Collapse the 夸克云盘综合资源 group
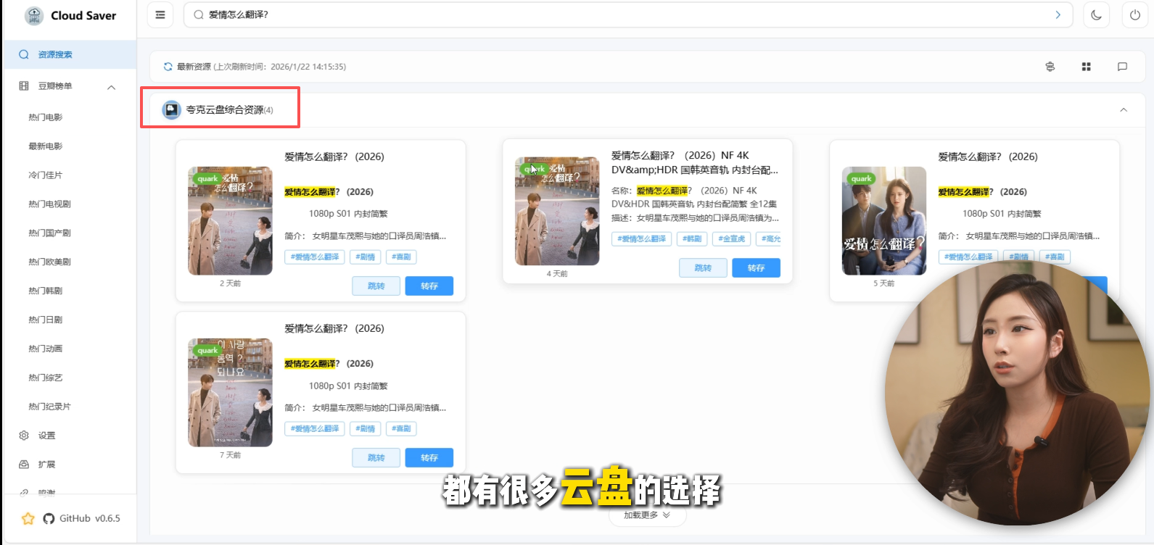The width and height of the screenshot is (1154, 545). [1123, 110]
